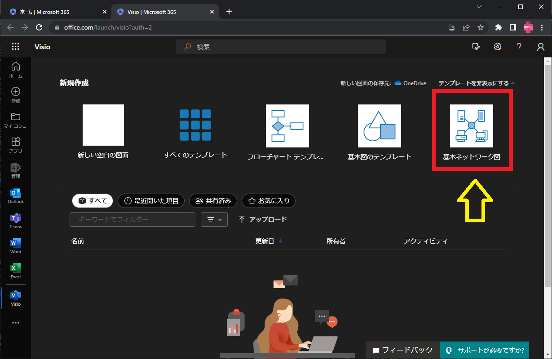Share this page from address bar
This screenshot has width=552, height=359.
pyautogui.click(x=466, y=27)
